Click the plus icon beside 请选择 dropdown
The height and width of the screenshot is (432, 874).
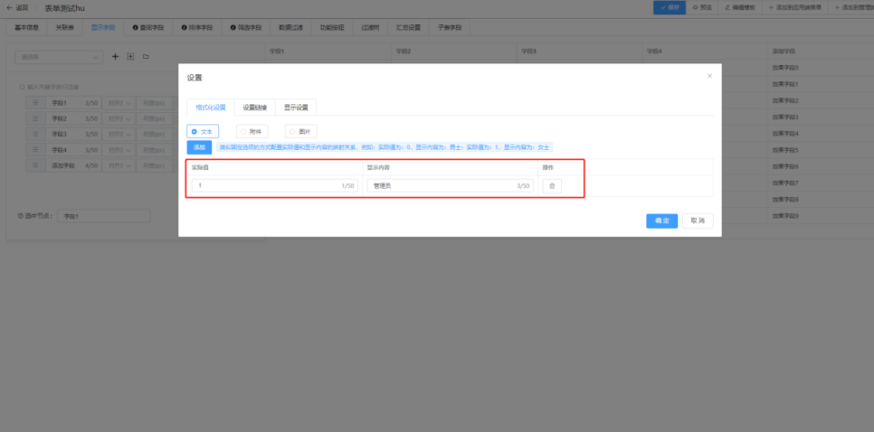tap(116, 57)
